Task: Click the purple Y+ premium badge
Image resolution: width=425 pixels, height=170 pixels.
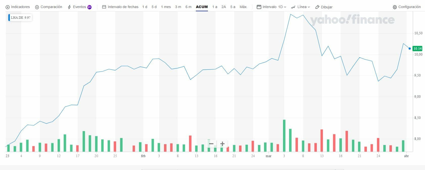Action: [89, 7]
